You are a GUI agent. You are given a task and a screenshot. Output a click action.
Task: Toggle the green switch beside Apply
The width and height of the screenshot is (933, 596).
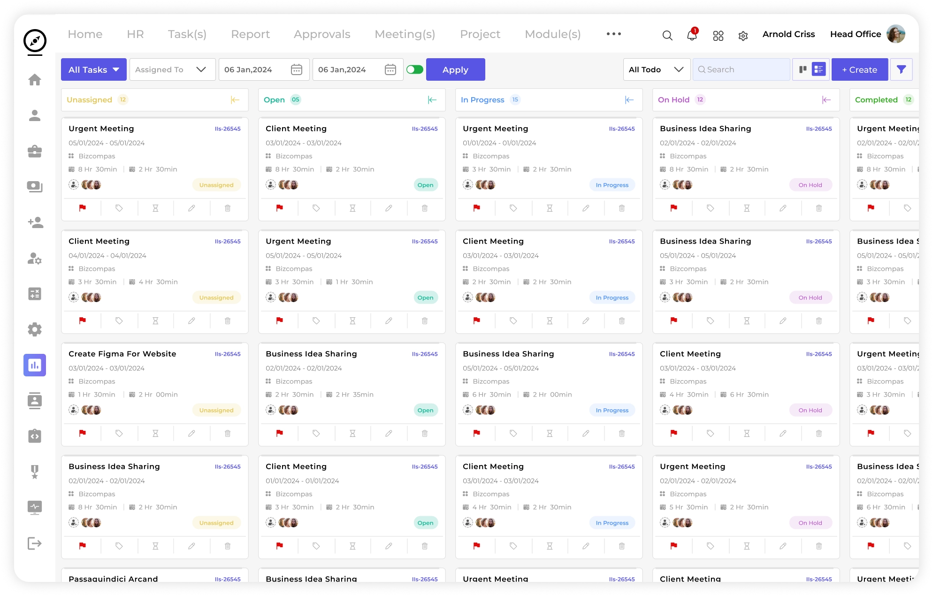tap(415, 69)
